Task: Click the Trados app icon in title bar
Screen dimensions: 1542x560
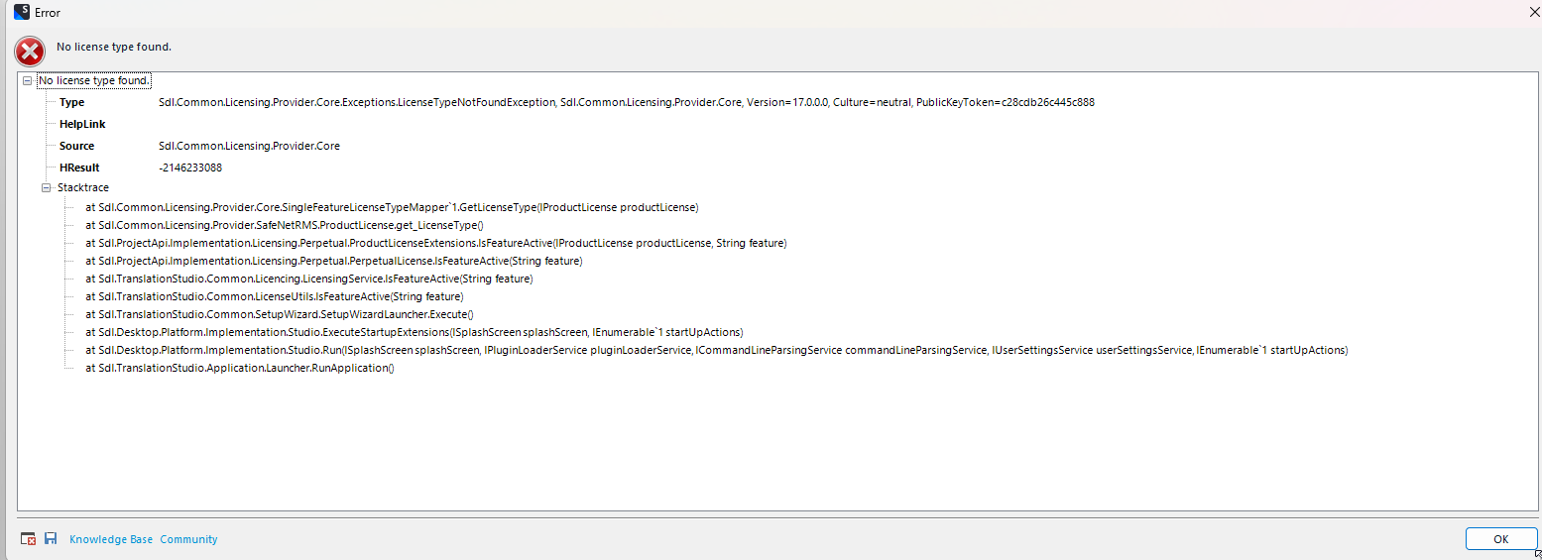Action: (21, 13)
